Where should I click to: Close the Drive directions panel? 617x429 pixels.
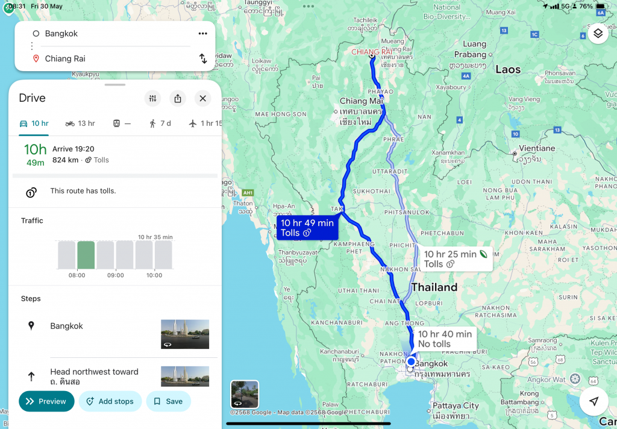point(203,98)
